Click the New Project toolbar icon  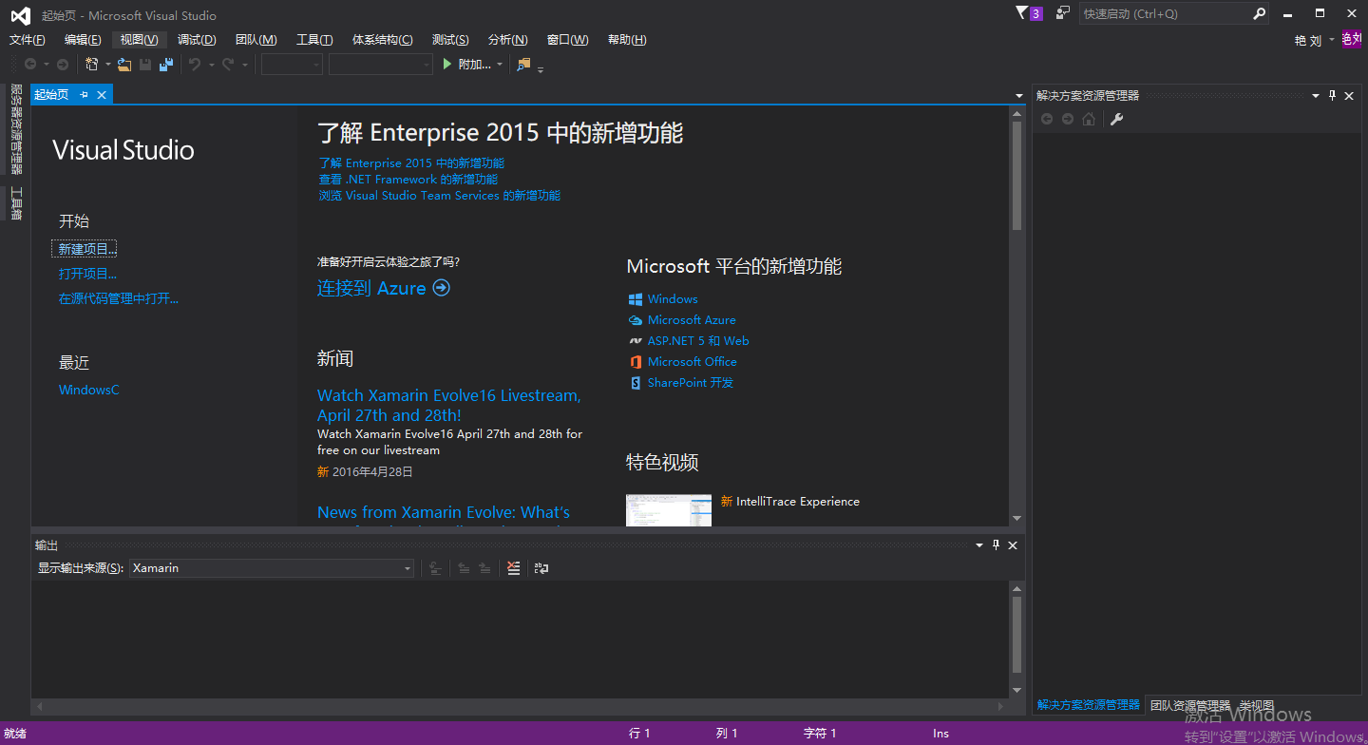click(x=92, y=65)
